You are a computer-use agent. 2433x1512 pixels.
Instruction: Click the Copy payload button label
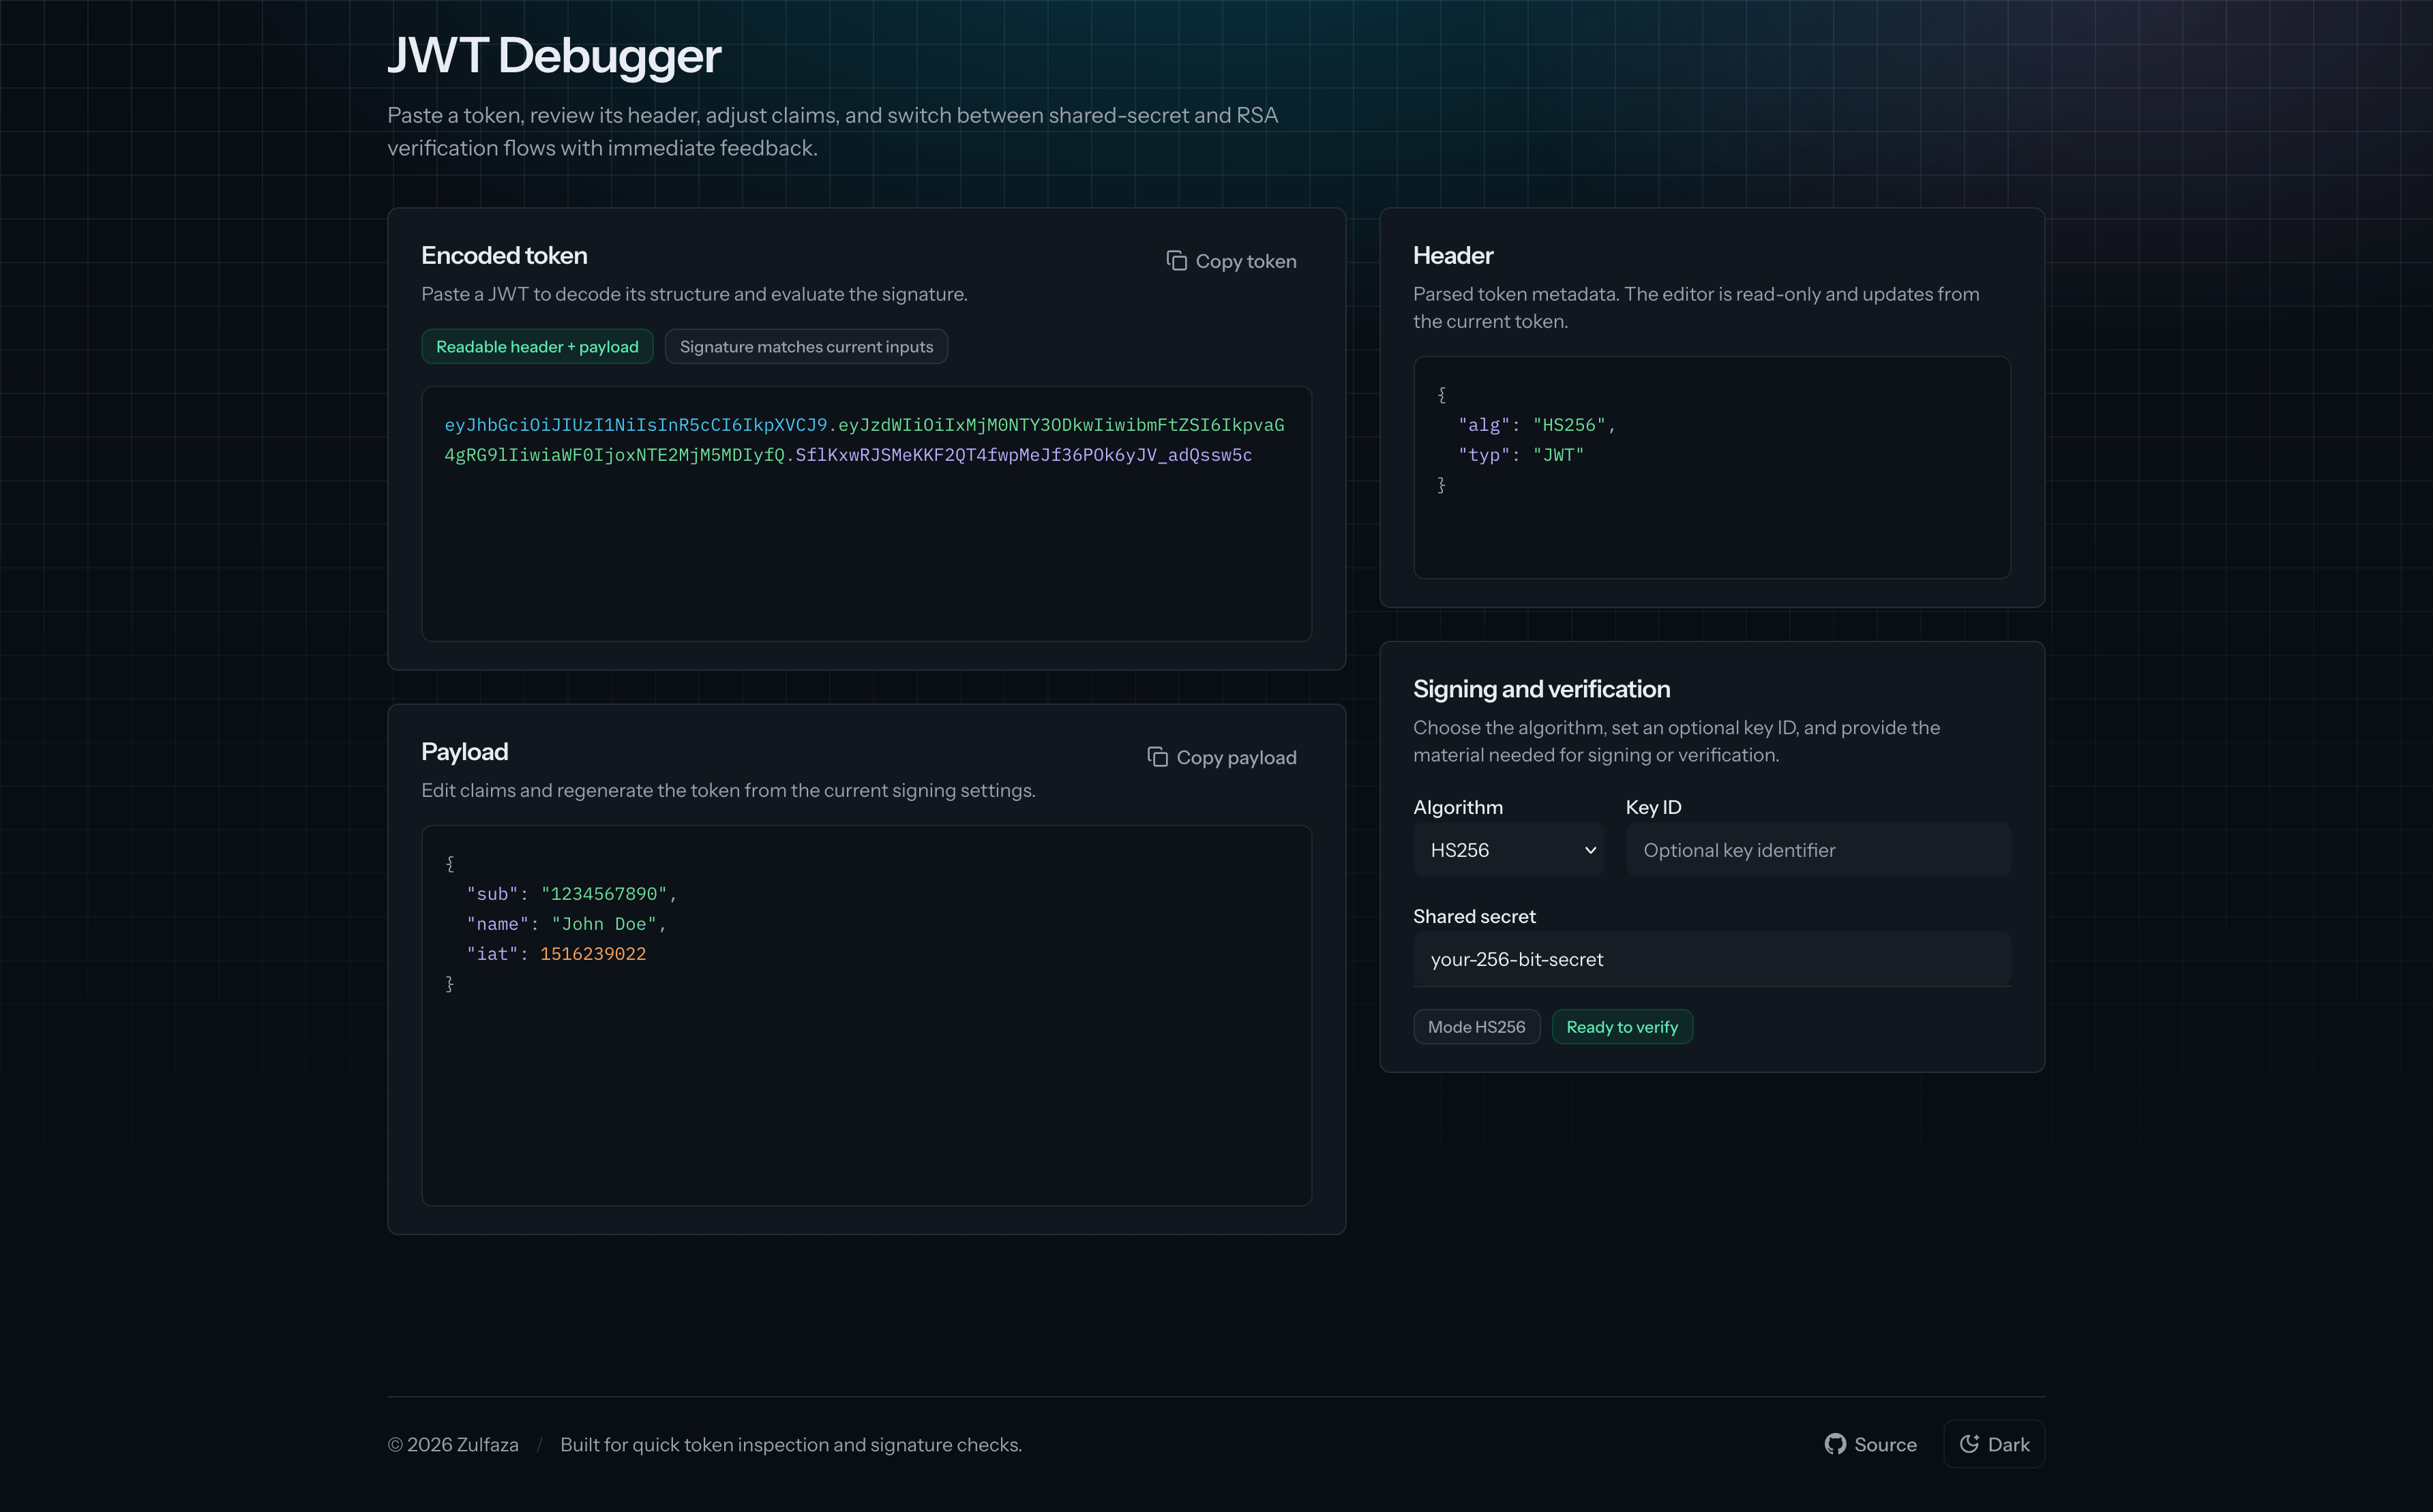[1235, 757]
